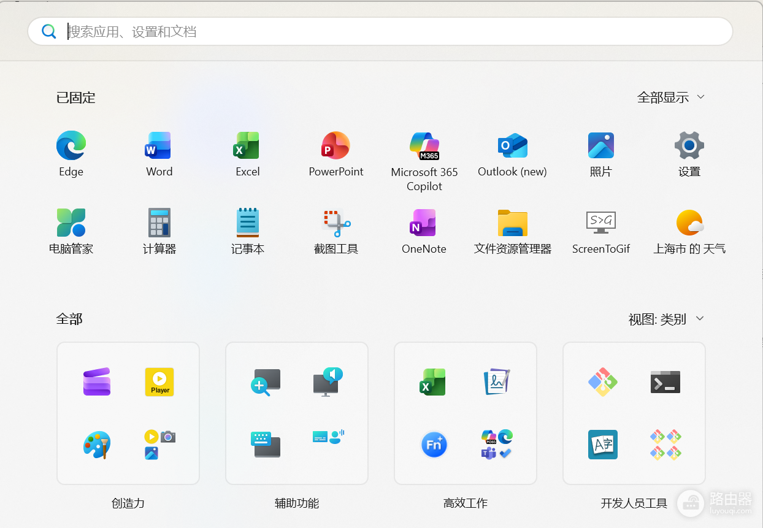Open the blue Fn+ app
The height and width of the screenshot is (528, 763).
click(434, 445)
